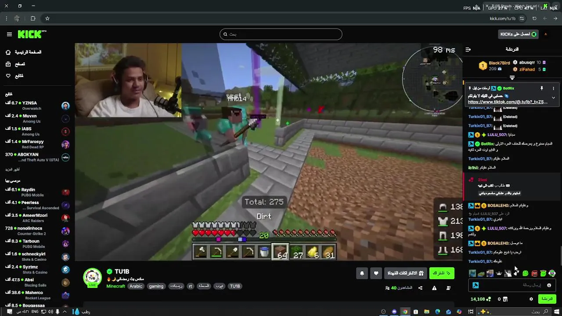The height and width of the screenshot is (316, 562).
Task: Insert the red angry emote
Action: (x=534, y=273)
